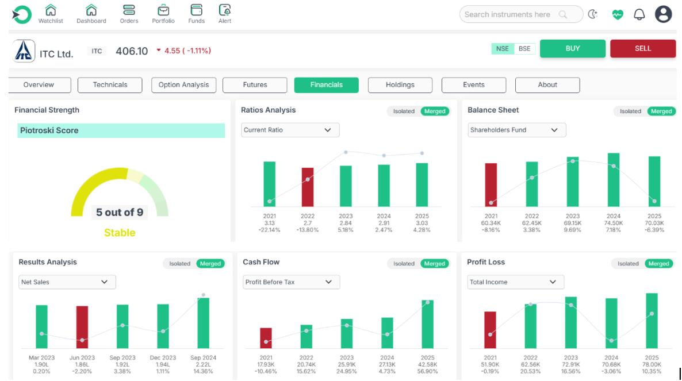Screen dimensions: 682x381
Task: Open the Alert icon
Action: (x=225, y=11)
